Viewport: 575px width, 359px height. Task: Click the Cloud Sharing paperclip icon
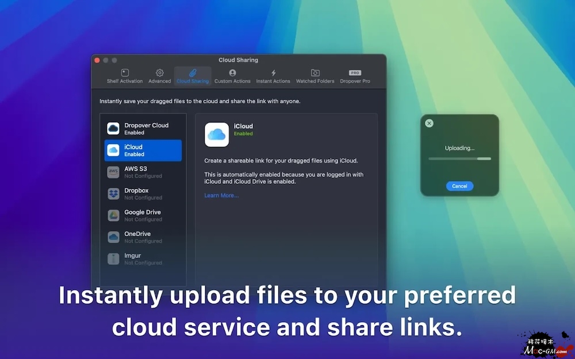coord(193,73)
